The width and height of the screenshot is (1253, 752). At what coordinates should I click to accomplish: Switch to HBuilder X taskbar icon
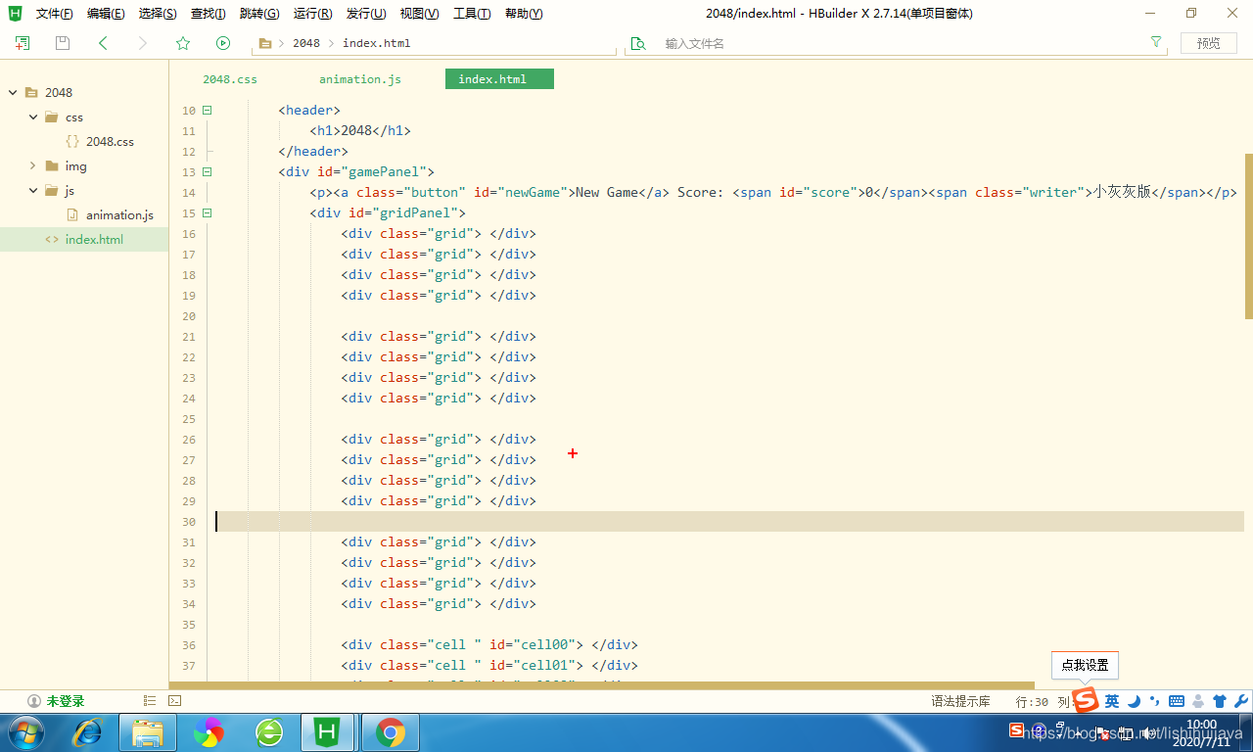[x=329, y=731]
